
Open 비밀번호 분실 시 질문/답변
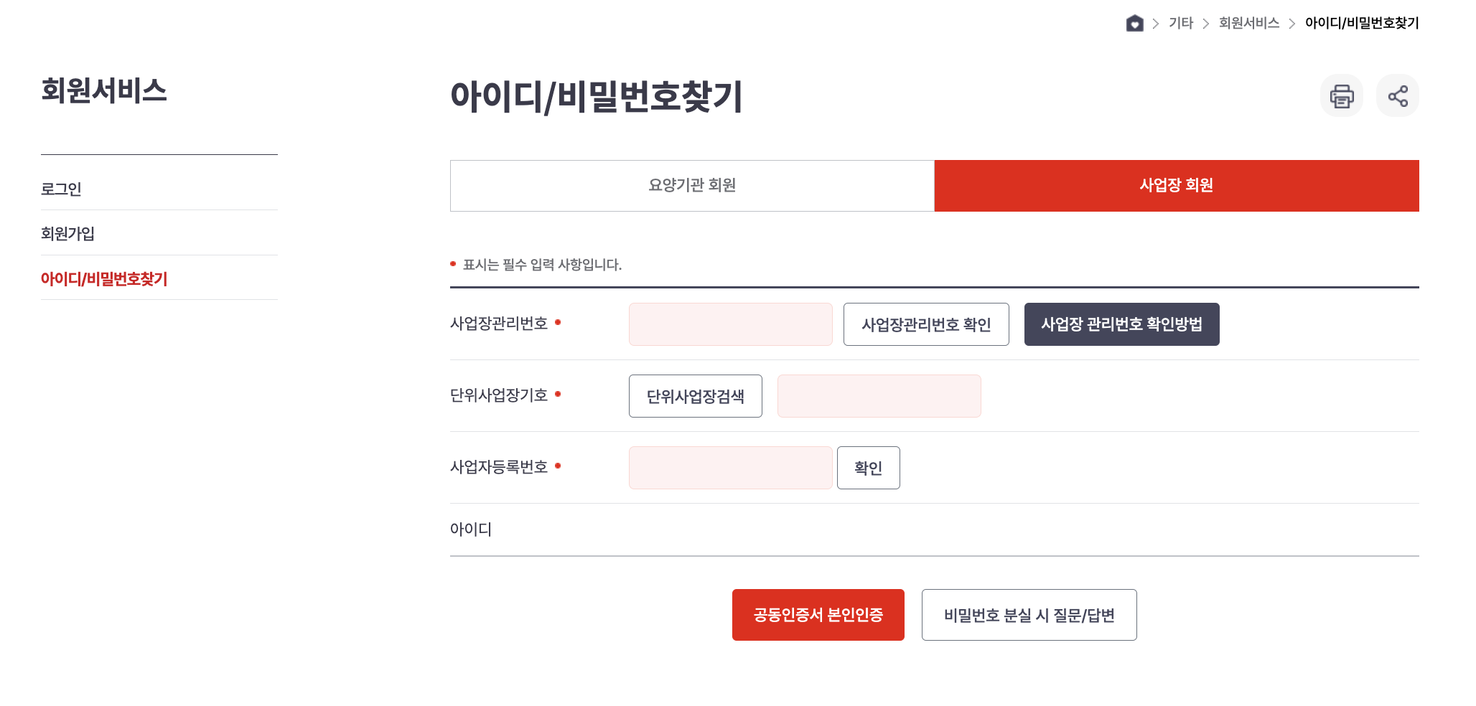(1029, 614)
